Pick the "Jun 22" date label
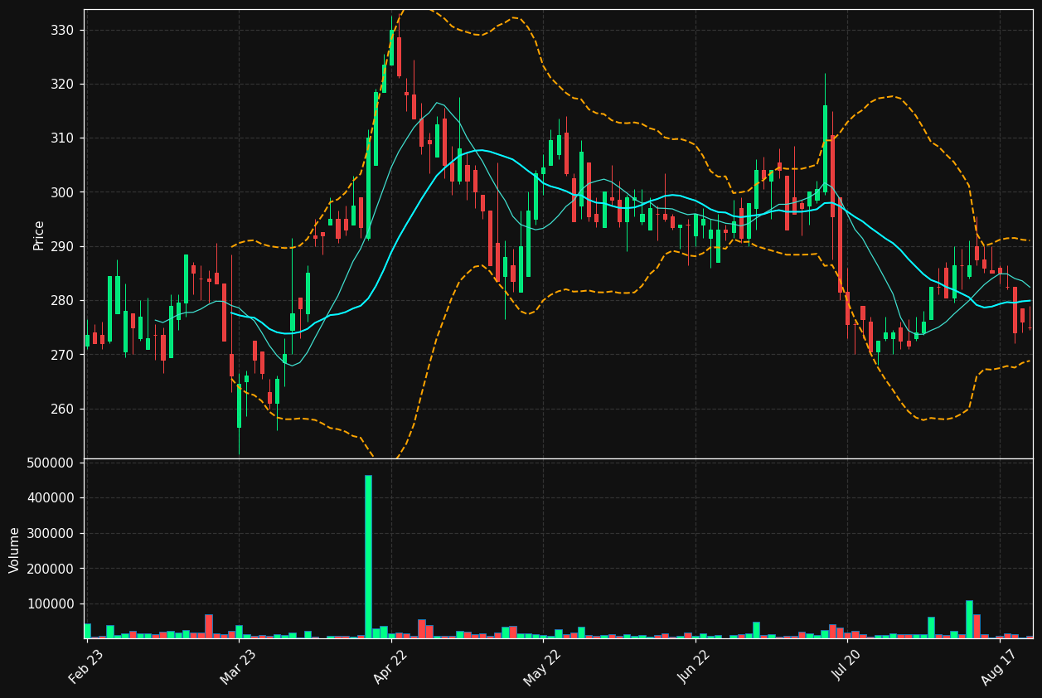The width and height of the screenshot is (1042, 698). coord(695,666)
